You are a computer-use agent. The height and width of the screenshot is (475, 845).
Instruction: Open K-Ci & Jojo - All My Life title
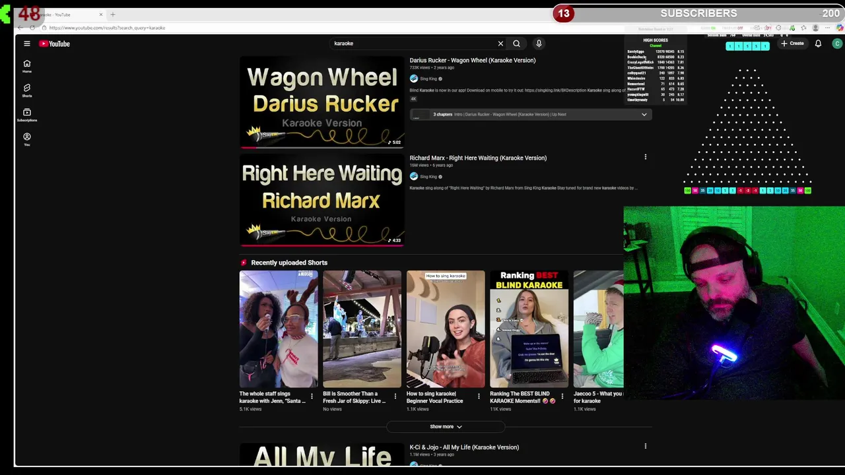pyautogui.click(x=464, y=447)
